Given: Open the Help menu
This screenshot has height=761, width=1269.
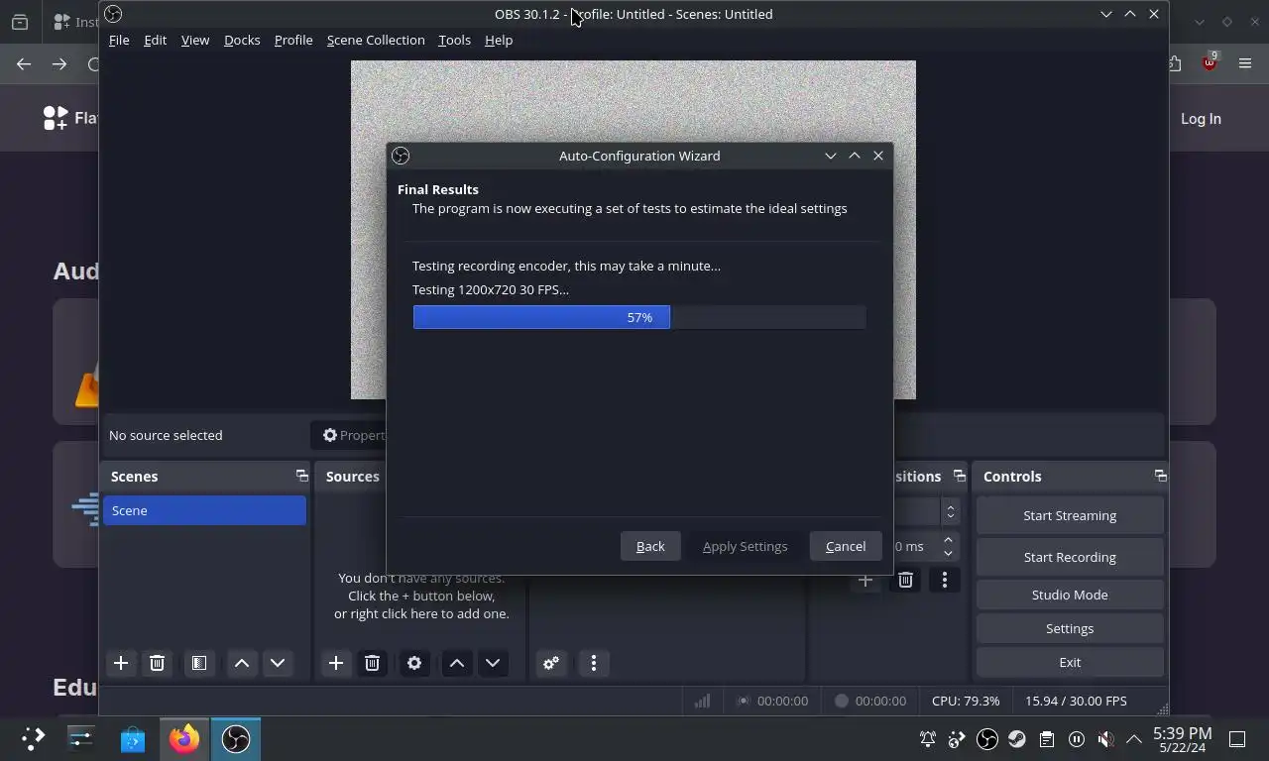Looking at the screenshot, I should click(499, 40).
